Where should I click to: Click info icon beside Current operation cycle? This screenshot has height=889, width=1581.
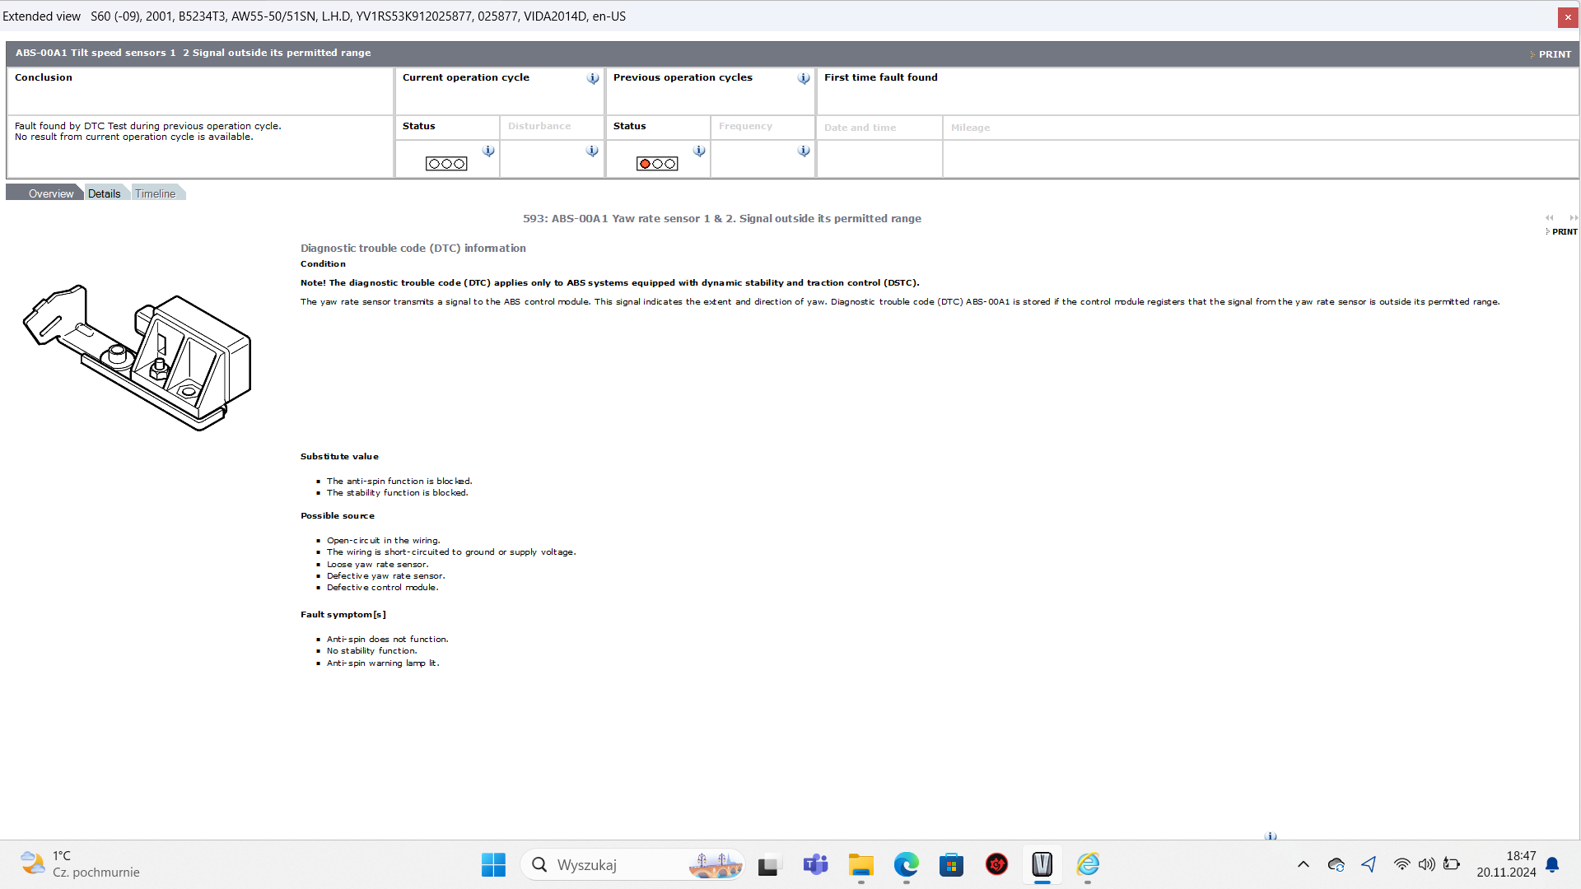point(593,78)
